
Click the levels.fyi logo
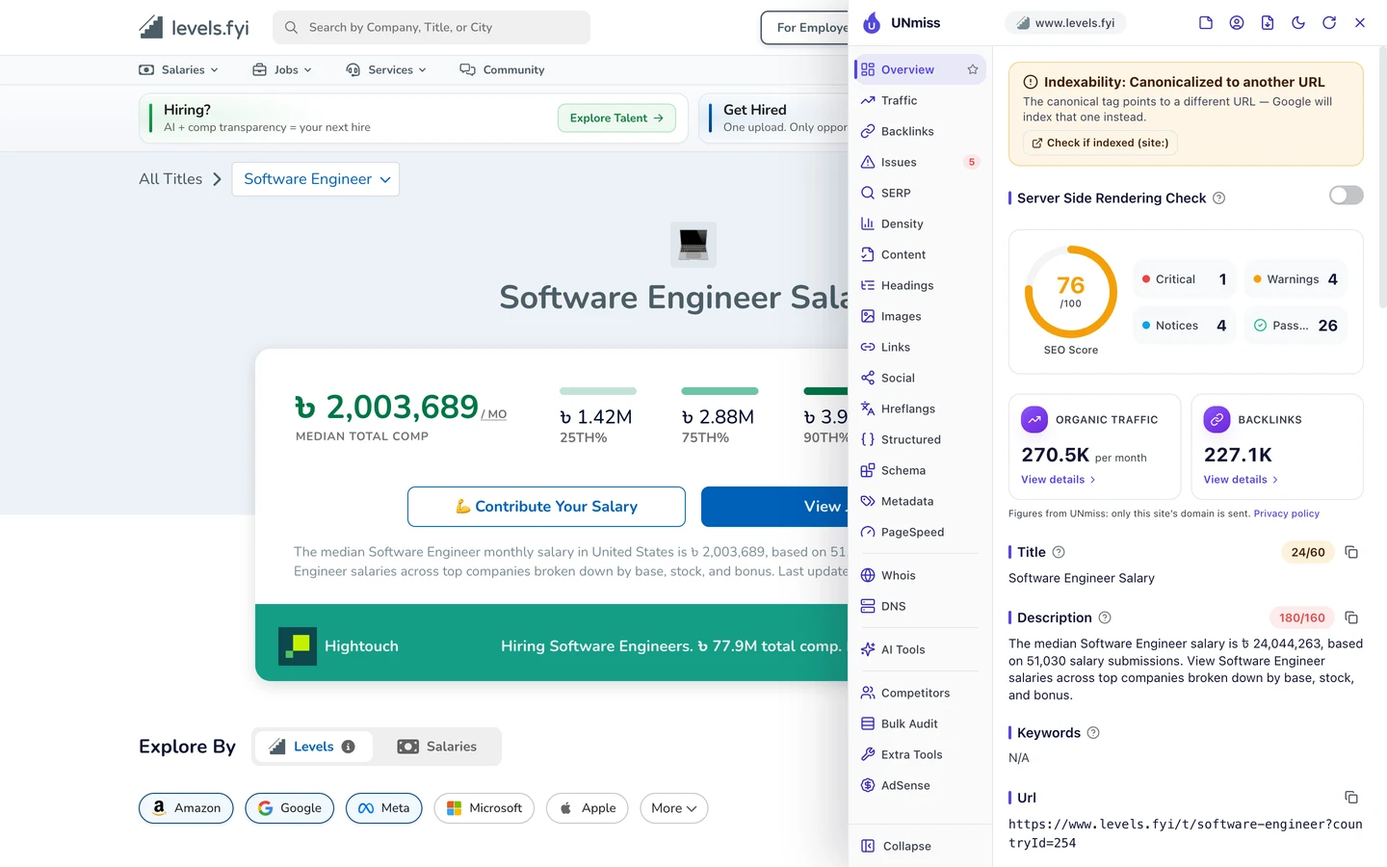tap(194, 28)
